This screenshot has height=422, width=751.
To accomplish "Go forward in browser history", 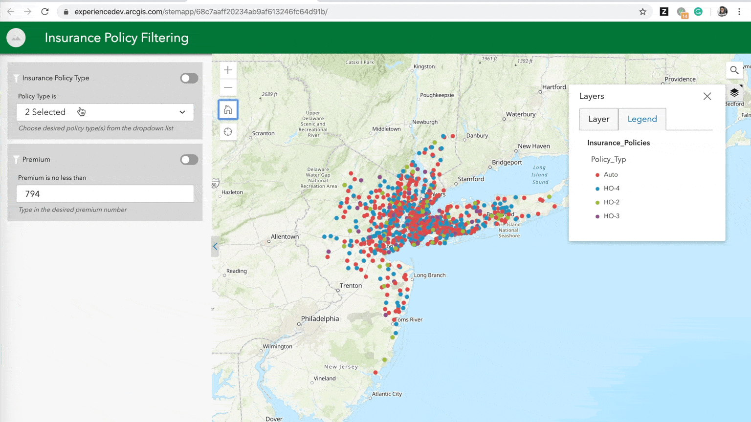I will (28, 12).
